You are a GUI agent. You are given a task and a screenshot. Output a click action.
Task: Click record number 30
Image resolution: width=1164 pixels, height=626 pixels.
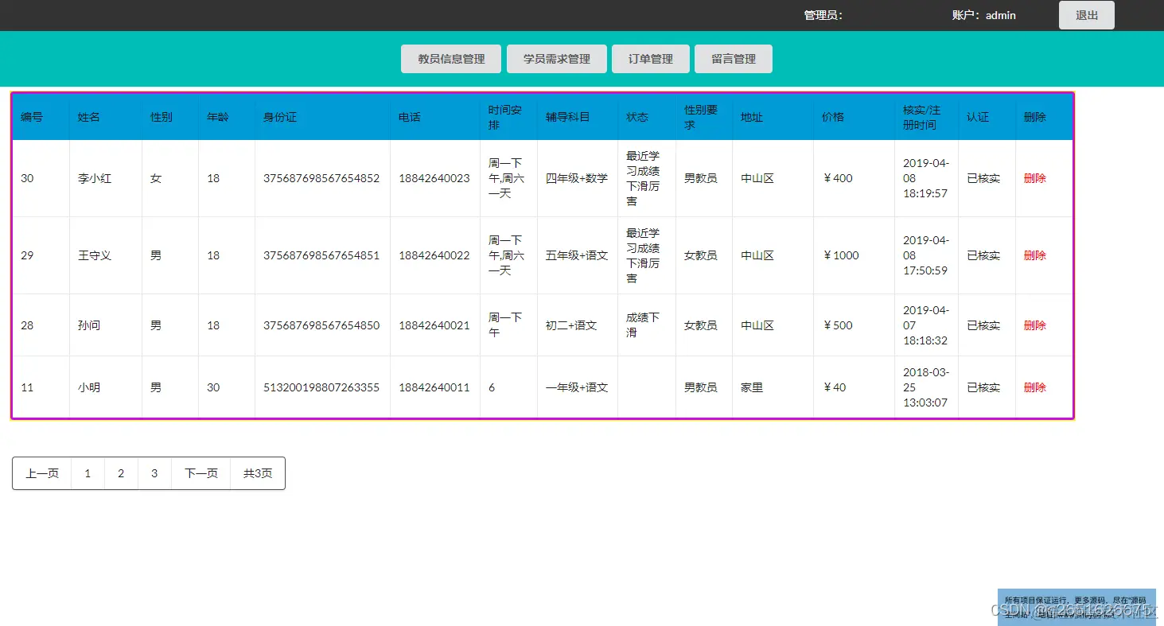point(27,178)
